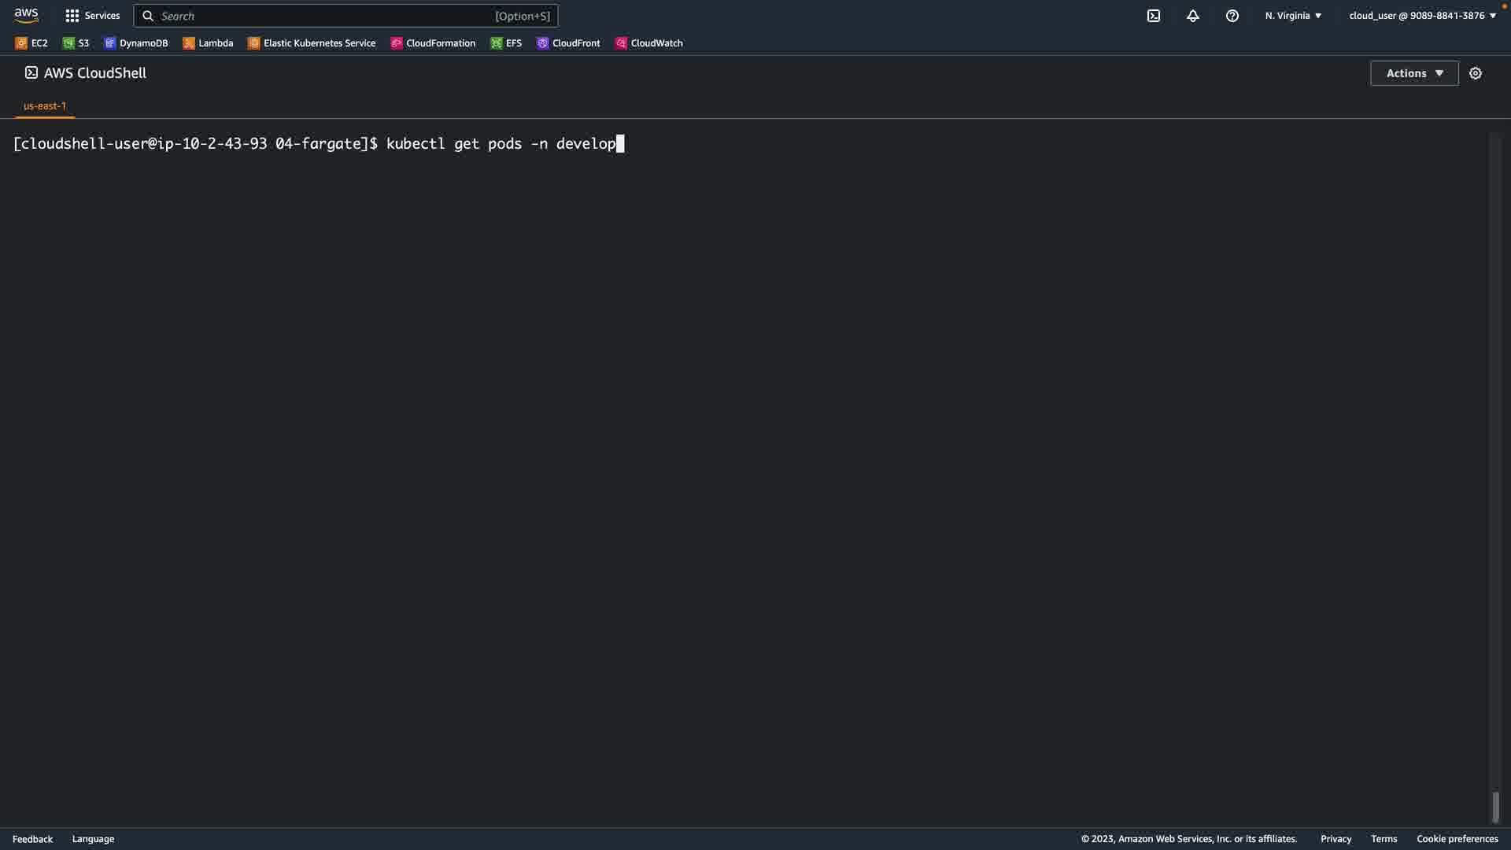
Task: Focus the AWS search input field
Action: [x=323, y=16]
